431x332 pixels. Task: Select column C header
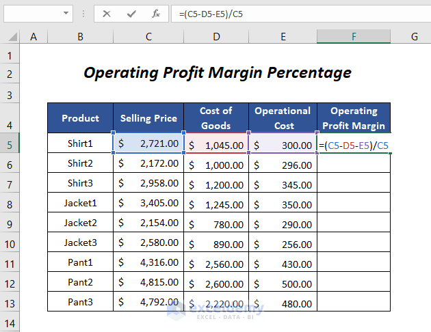[148, 37]
